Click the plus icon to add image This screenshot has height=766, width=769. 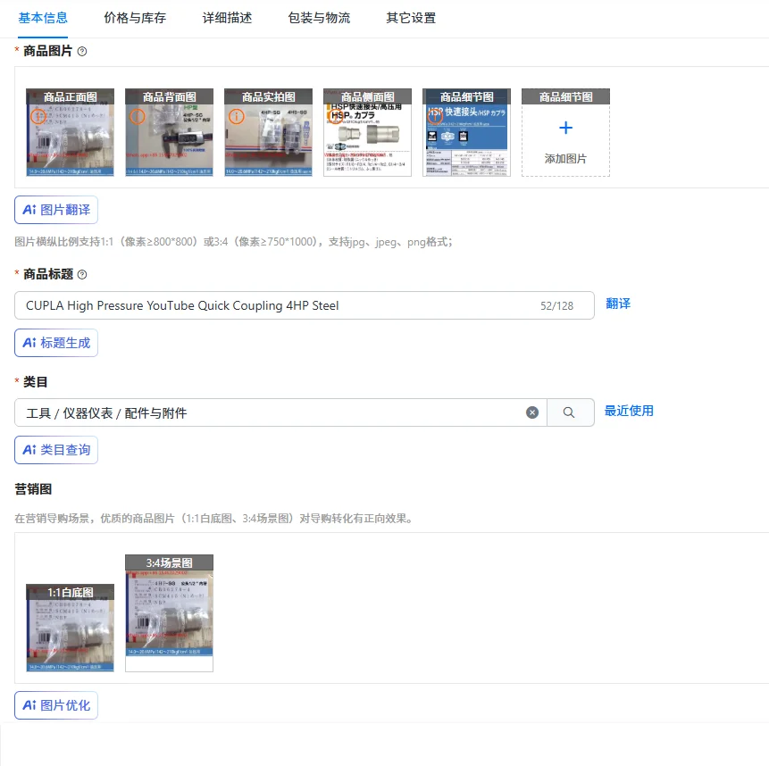566,128
